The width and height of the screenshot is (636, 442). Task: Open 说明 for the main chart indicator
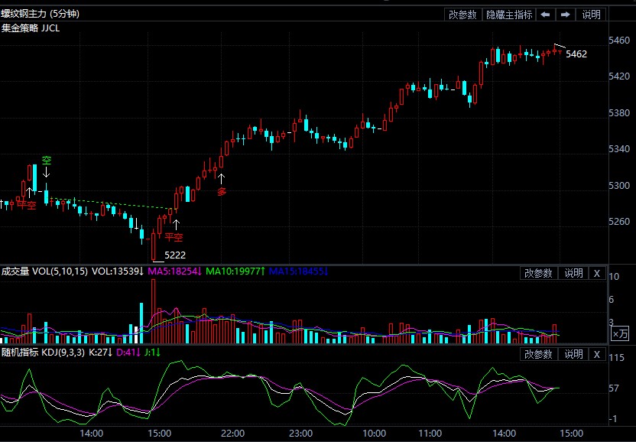coord(592,15)
